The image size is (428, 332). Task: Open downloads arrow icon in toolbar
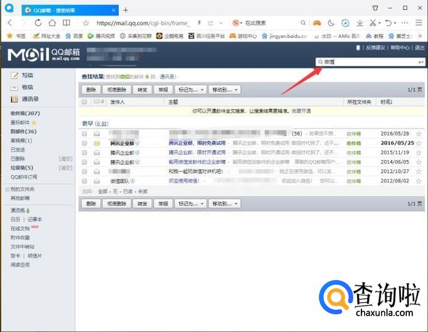[360, 23]
